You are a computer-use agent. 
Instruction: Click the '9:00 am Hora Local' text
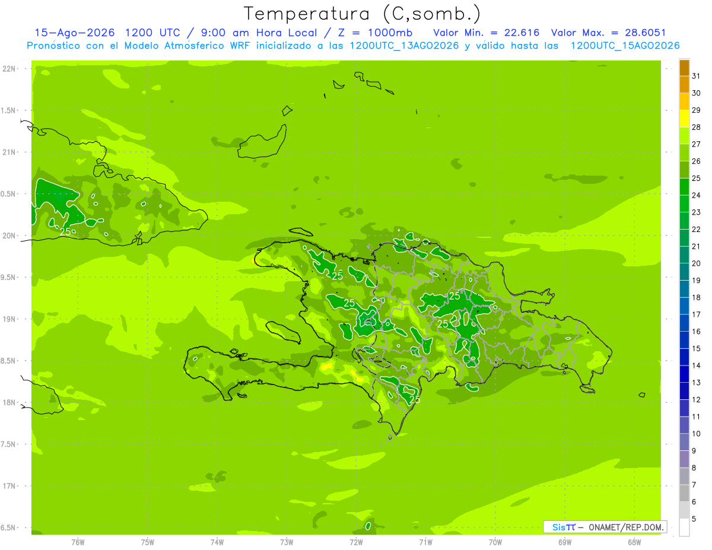coord(259,33)
